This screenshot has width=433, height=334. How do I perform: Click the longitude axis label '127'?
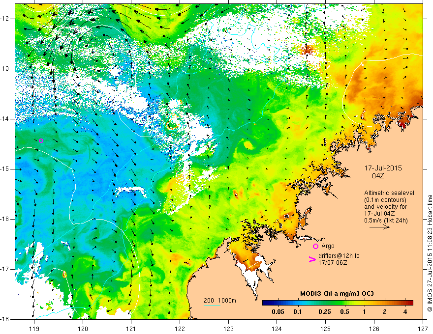tap(423, 329)
